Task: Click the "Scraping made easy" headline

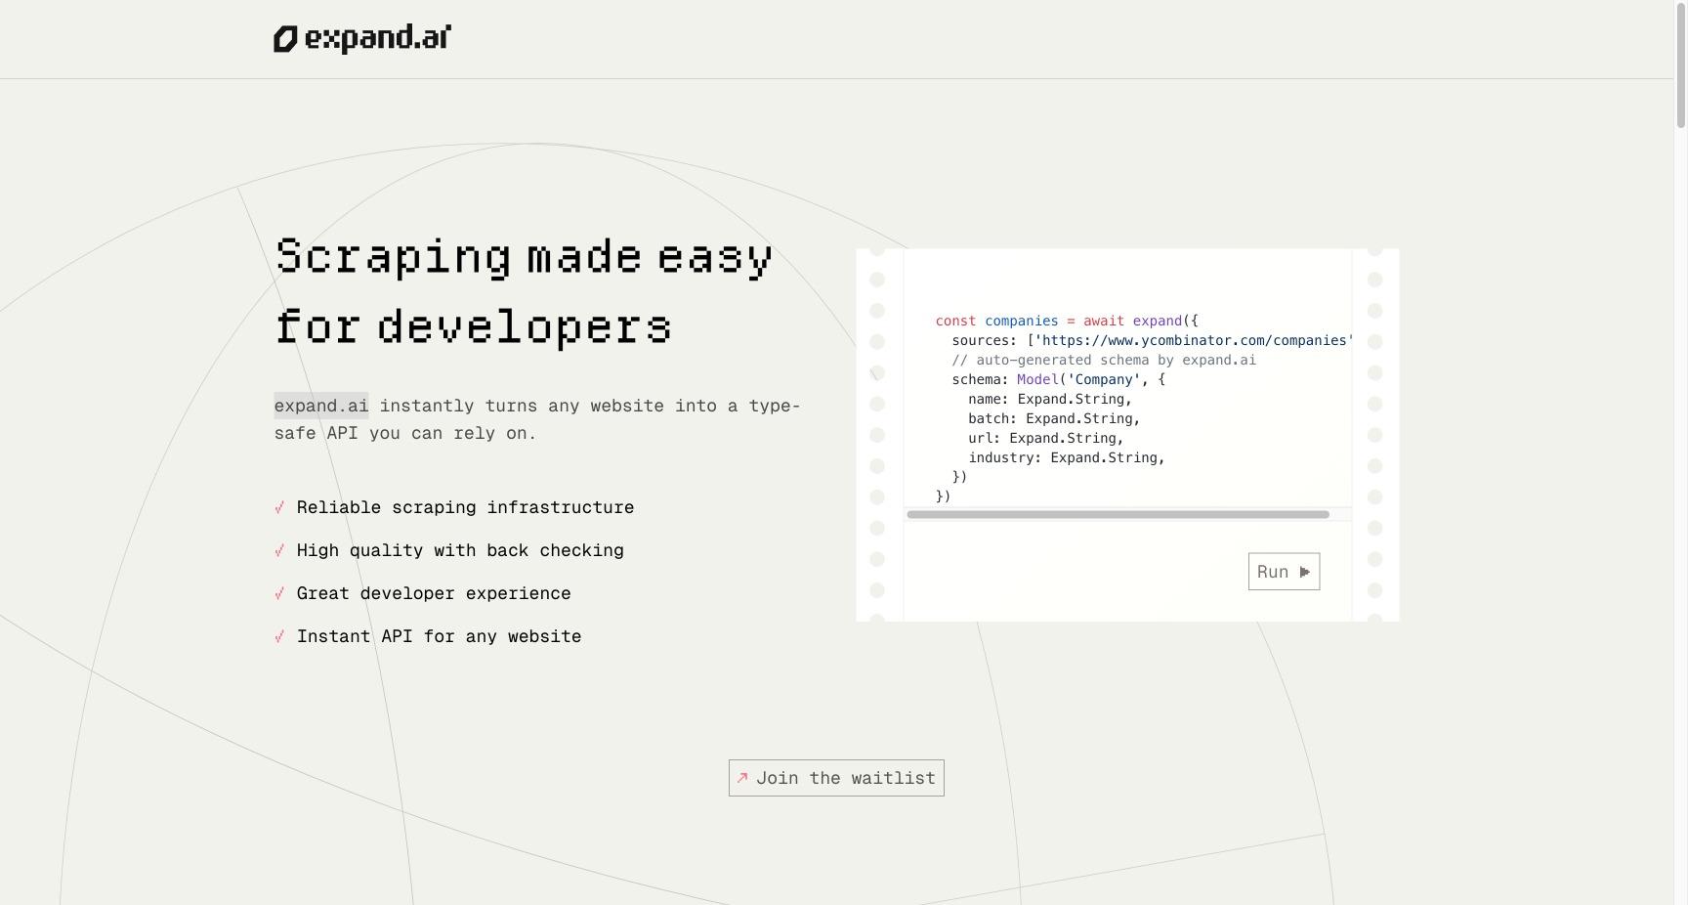Action: tap(525, 257)
